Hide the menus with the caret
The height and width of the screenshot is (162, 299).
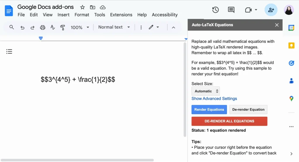[173, 27]
